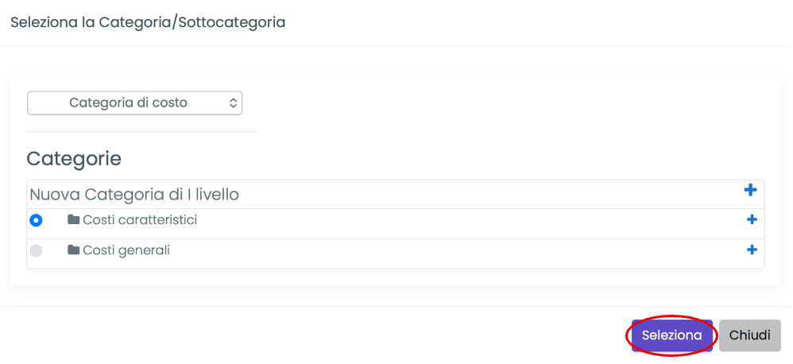
Task: Click plus icon in Costi generali row
Action: coord(752,250)
